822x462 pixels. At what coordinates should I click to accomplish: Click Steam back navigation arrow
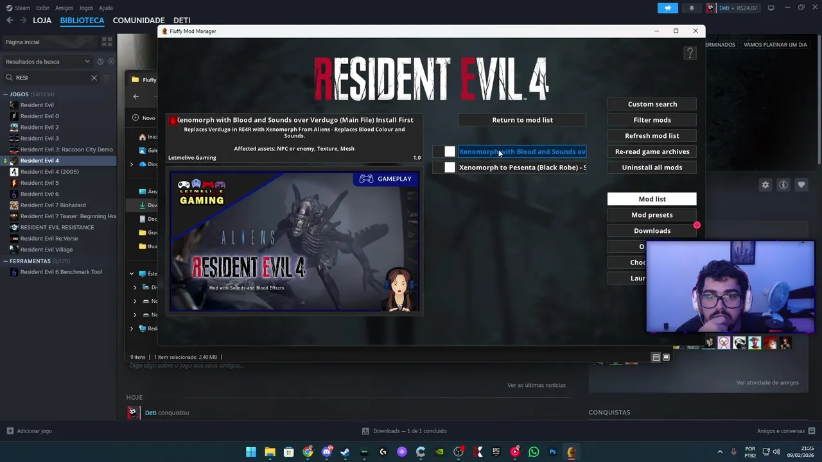click(x=10, y=21)
